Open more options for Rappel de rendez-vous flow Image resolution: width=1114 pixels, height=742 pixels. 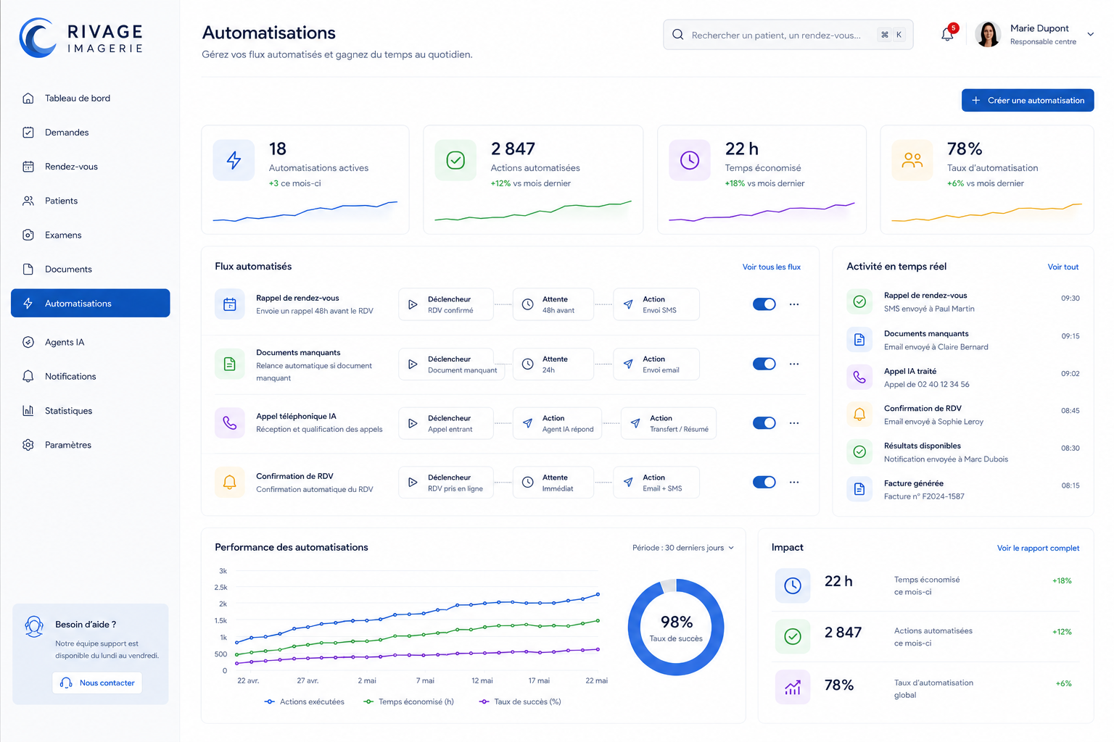coord(794,304)
